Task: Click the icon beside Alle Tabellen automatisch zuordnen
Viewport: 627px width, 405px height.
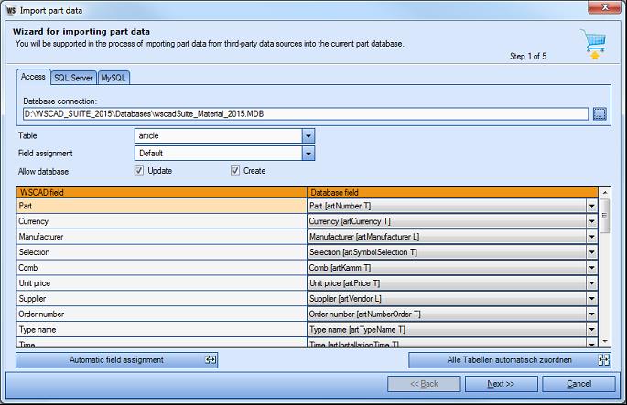Action: [603, 360]
